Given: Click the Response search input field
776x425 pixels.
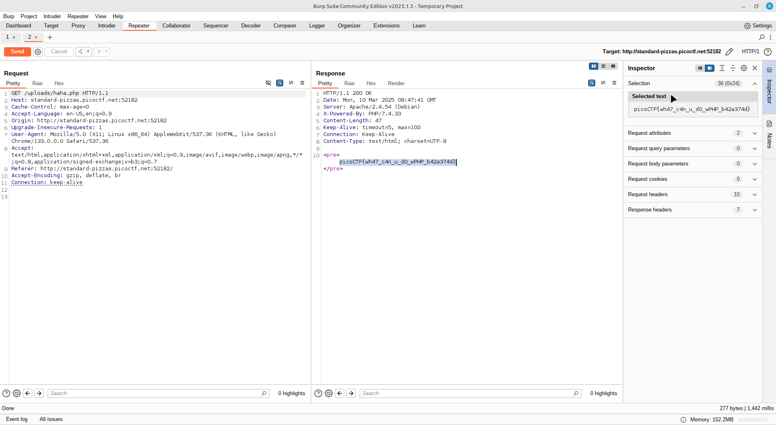Looking at the screenshot, I should [467, 393].
